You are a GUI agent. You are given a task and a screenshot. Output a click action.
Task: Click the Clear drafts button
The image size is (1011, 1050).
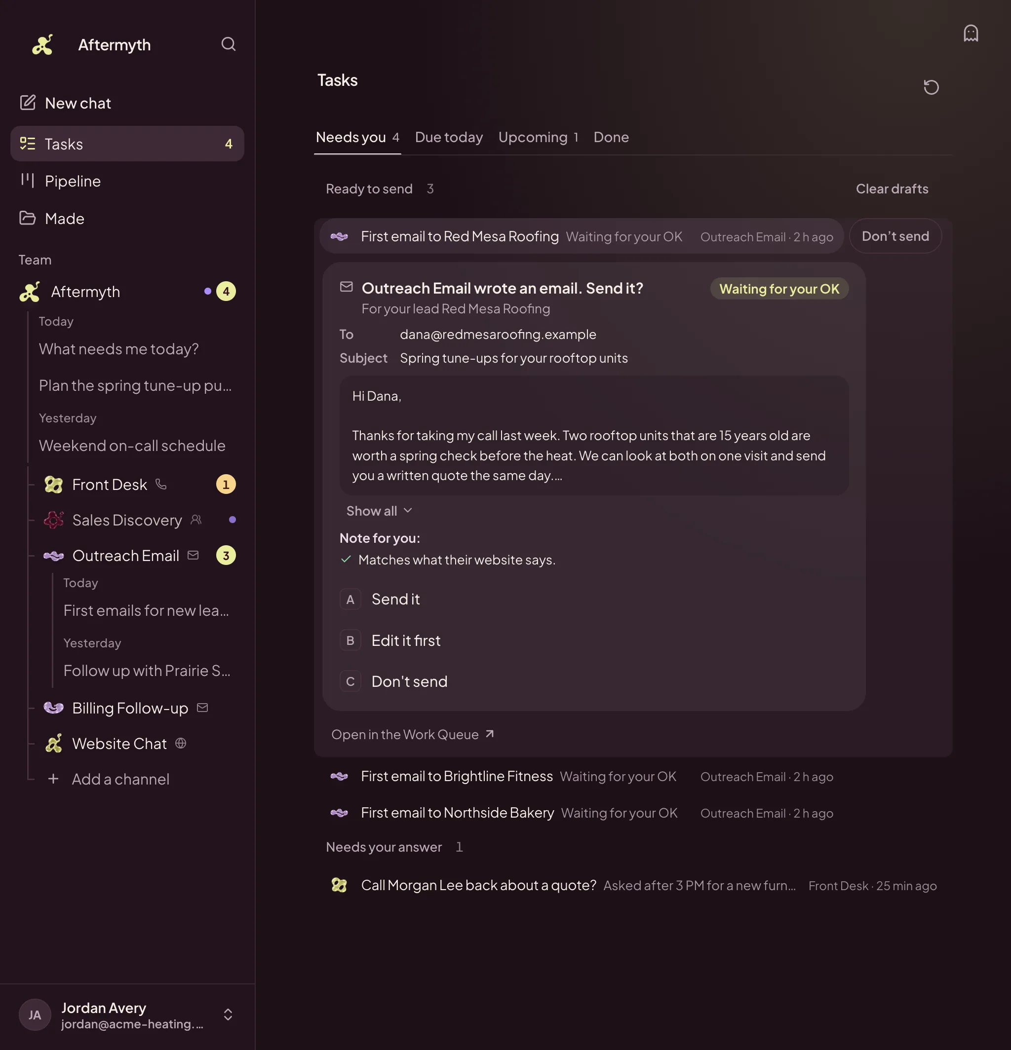click(892, 188)
